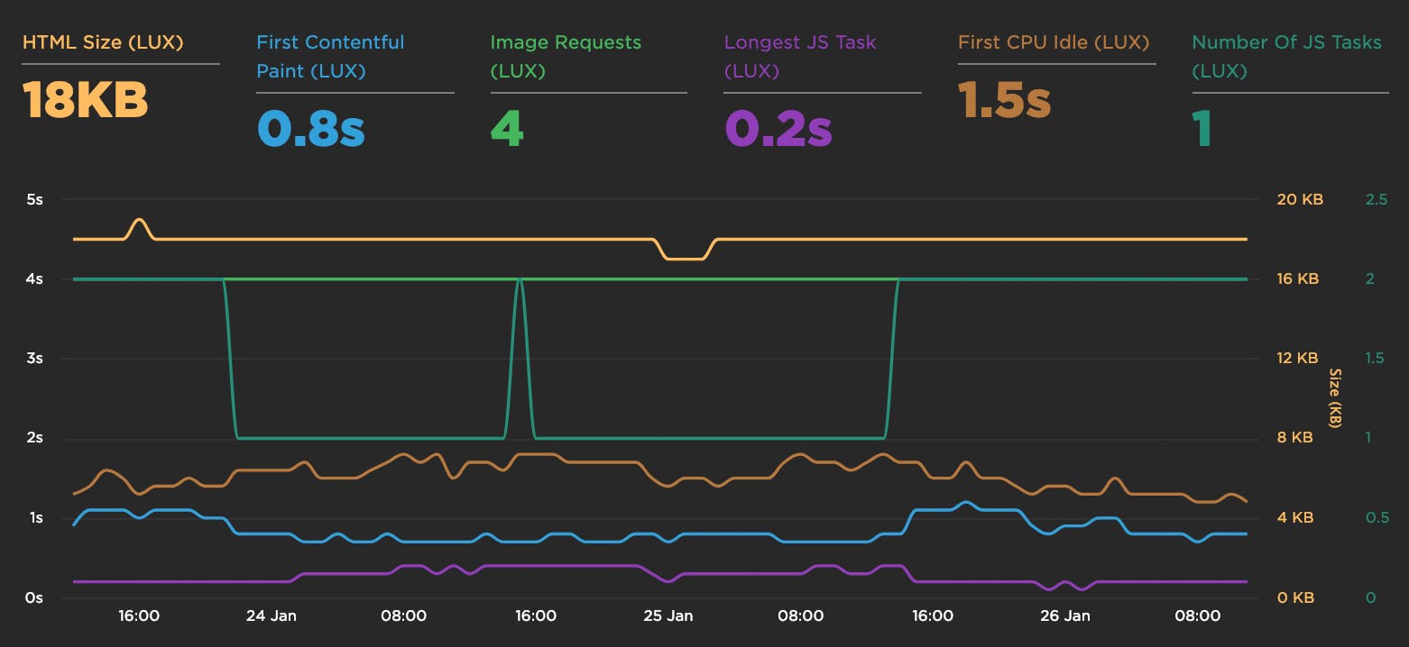Click the 2.5 tick on far-right axis

pyautogui.click(x=1377, y=199)
